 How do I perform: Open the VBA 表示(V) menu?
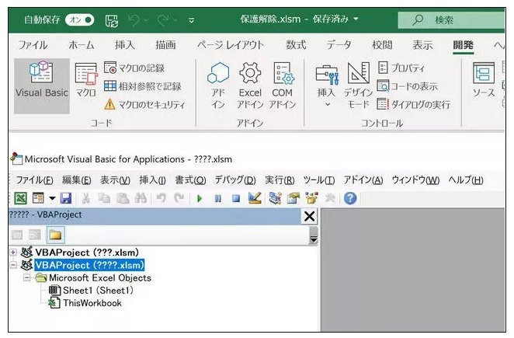tap(115, 180)
